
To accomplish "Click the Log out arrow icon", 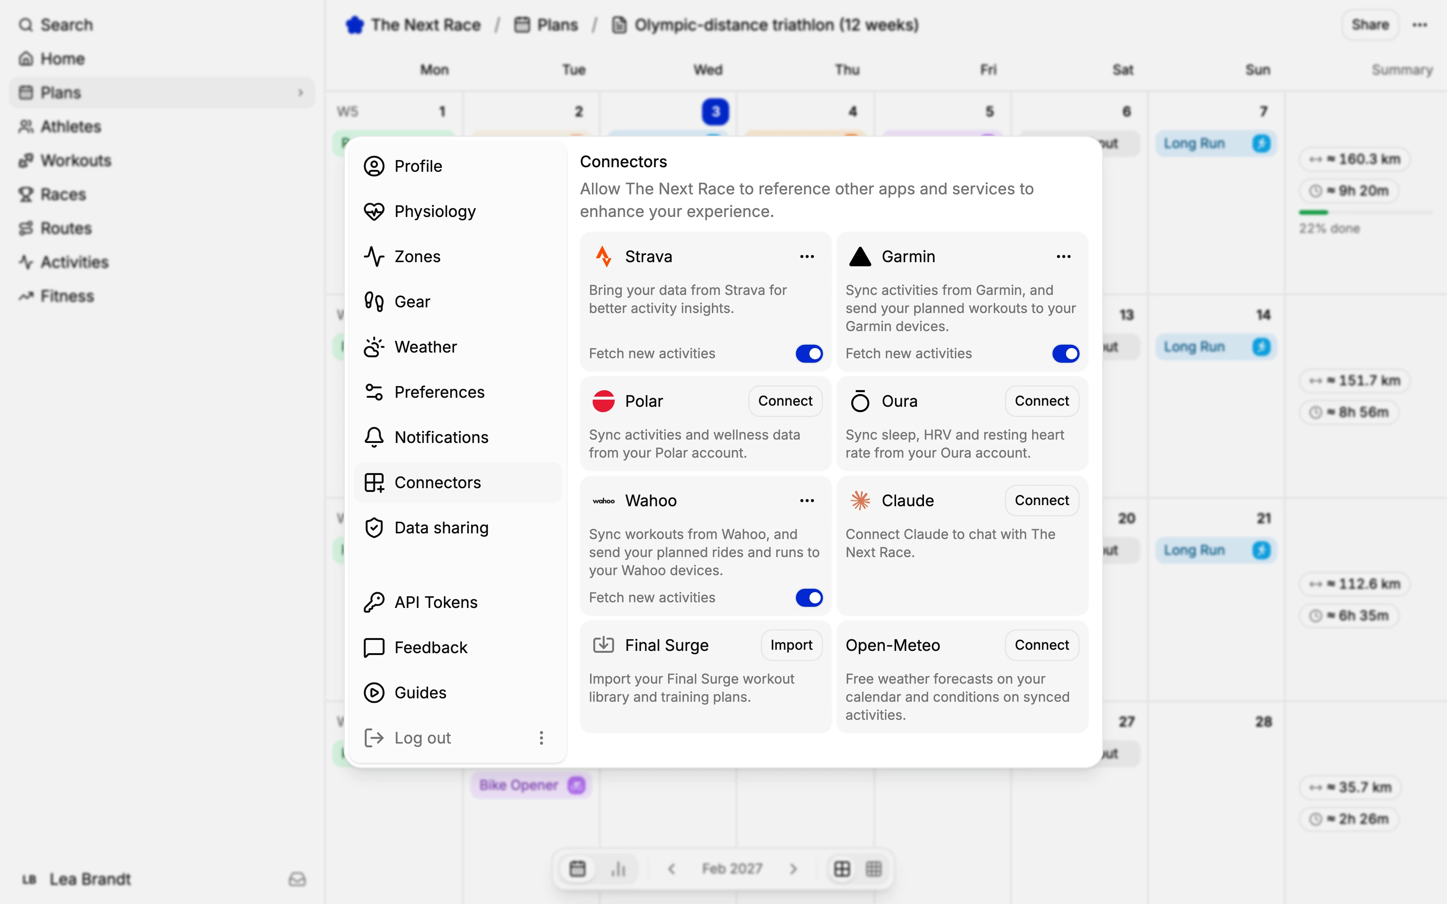I will (374, 738).
